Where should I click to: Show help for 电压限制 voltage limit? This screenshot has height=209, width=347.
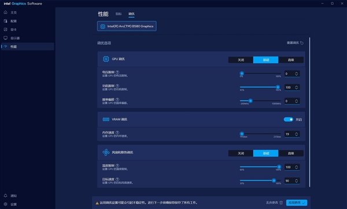coord(117,72)
